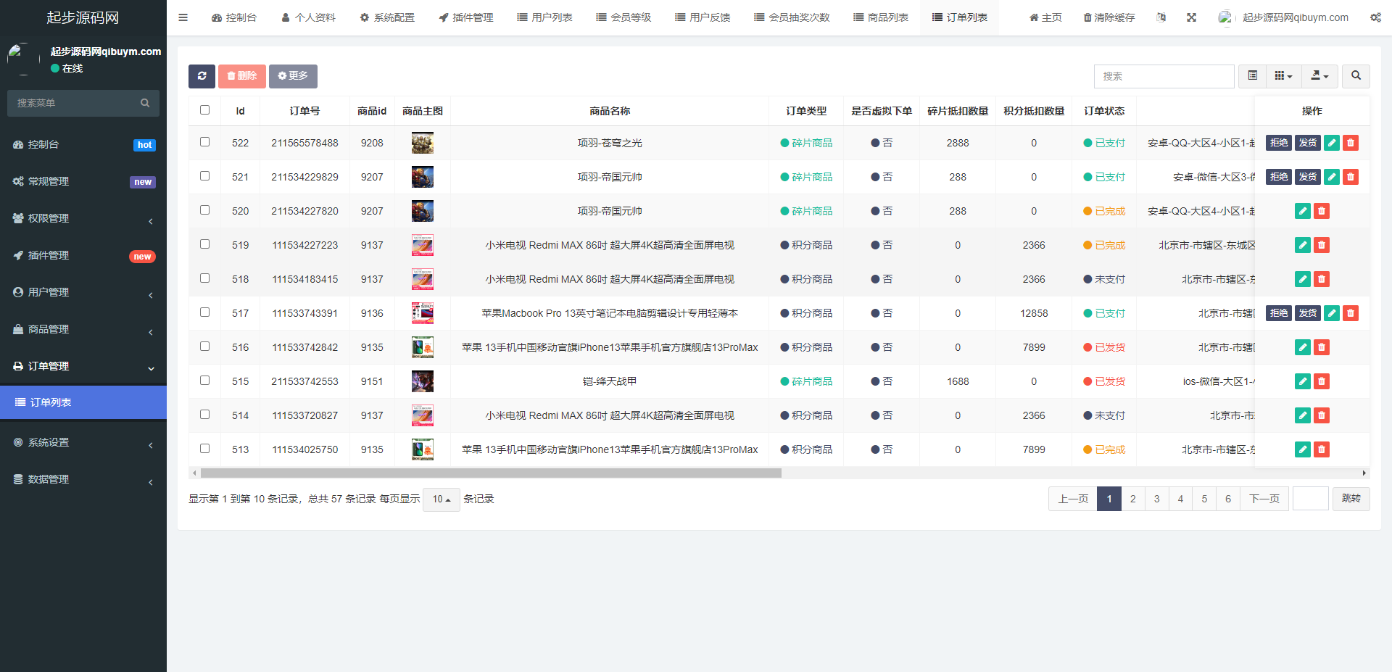Click the 搜索 input field above the table
1392x672 pixels.
pyautogui.click(x=1164, y=76)
